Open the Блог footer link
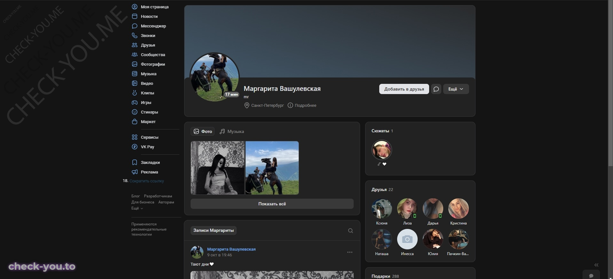 pos(136,196)
